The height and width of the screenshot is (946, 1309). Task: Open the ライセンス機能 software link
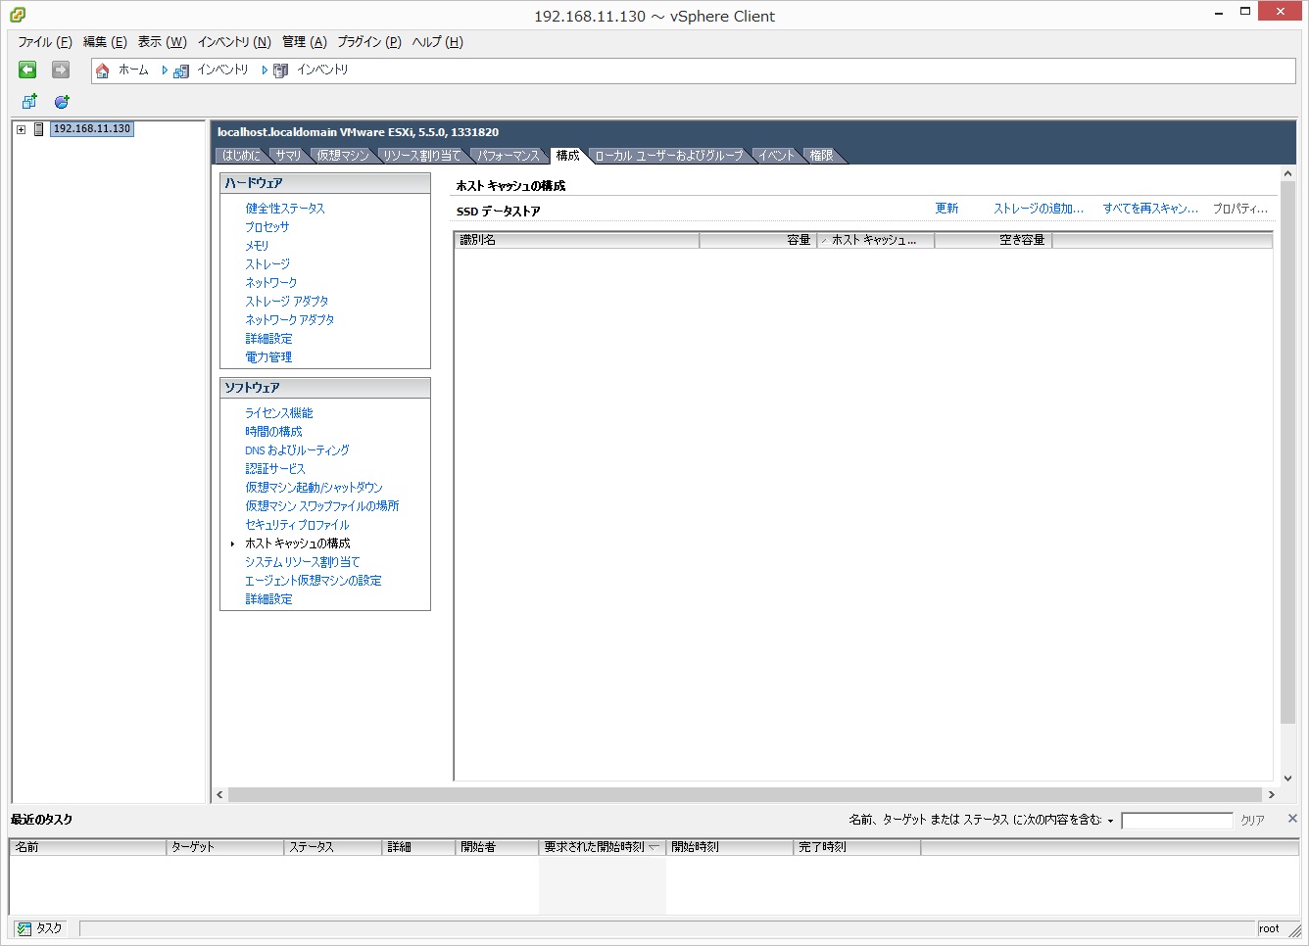[x=279, y=413]
